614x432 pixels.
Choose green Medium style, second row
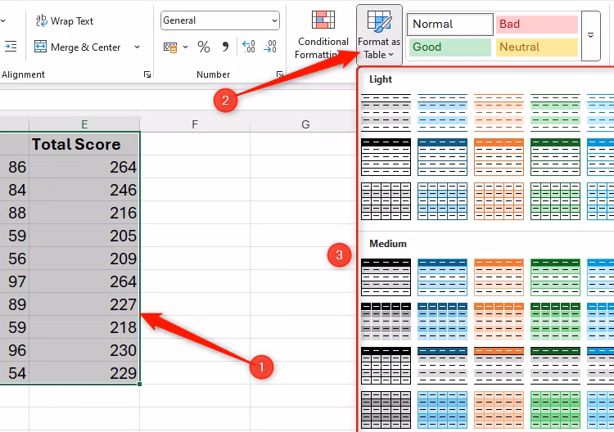555,322
